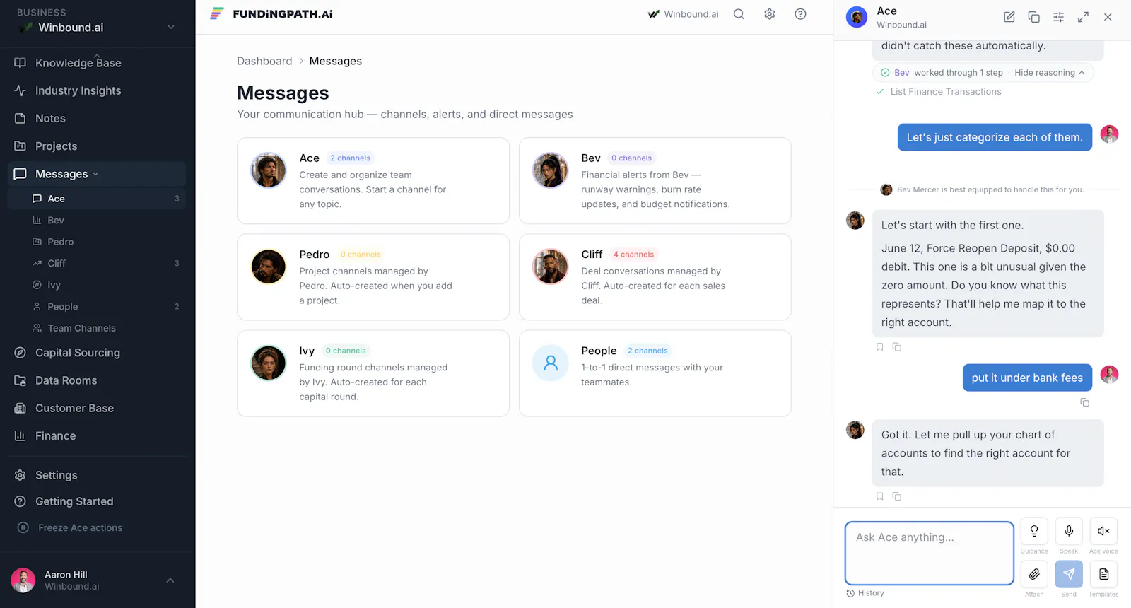This screenshot has height=608, width=1131.
Task: Click the copy windows icon in chat header
Action: click(x=1033, y=17)
